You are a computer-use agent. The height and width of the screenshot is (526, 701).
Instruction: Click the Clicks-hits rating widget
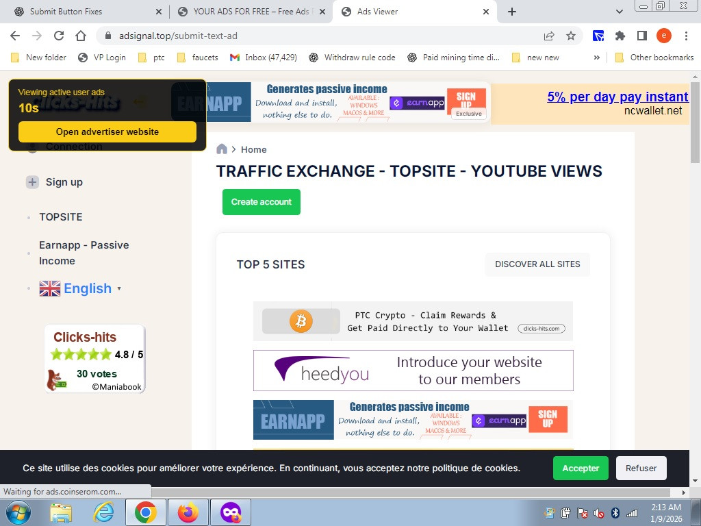pyautogui.click(x=94, y=359)
